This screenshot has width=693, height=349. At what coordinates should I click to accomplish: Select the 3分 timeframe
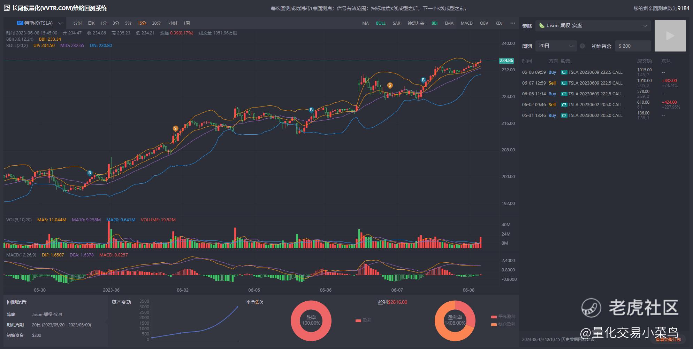[x=116, y=23]
